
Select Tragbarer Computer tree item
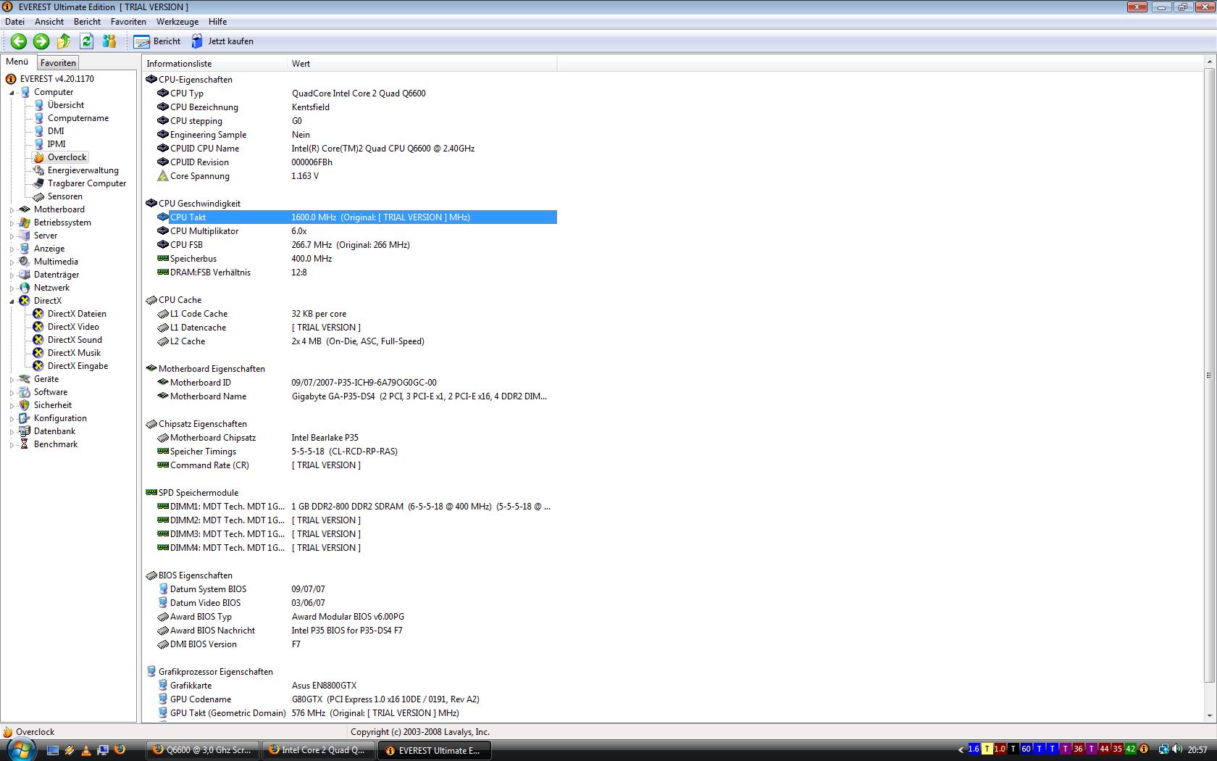click(87, 183)
